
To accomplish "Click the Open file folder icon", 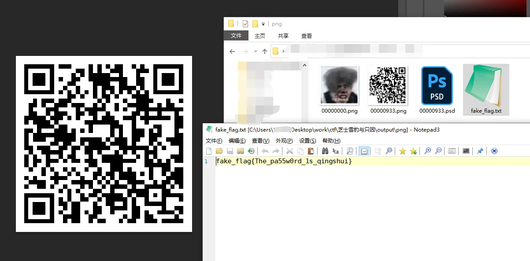I will (x=219, y=151).
